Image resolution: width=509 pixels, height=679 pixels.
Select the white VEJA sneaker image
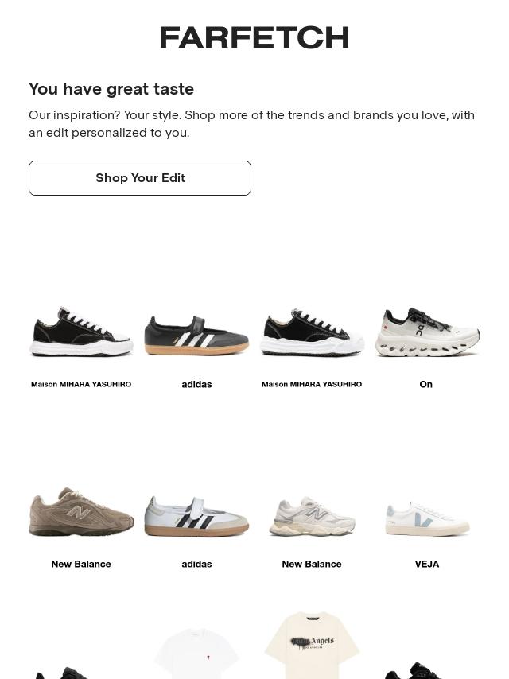[427, 518]
